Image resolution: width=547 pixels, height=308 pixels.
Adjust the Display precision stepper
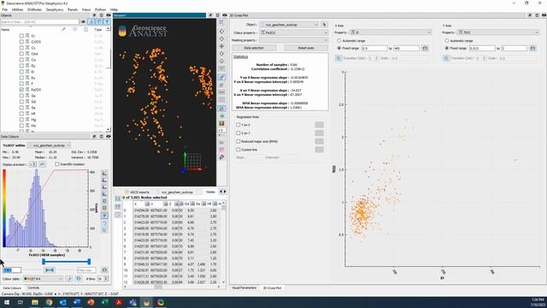click(x=32, y=164)
